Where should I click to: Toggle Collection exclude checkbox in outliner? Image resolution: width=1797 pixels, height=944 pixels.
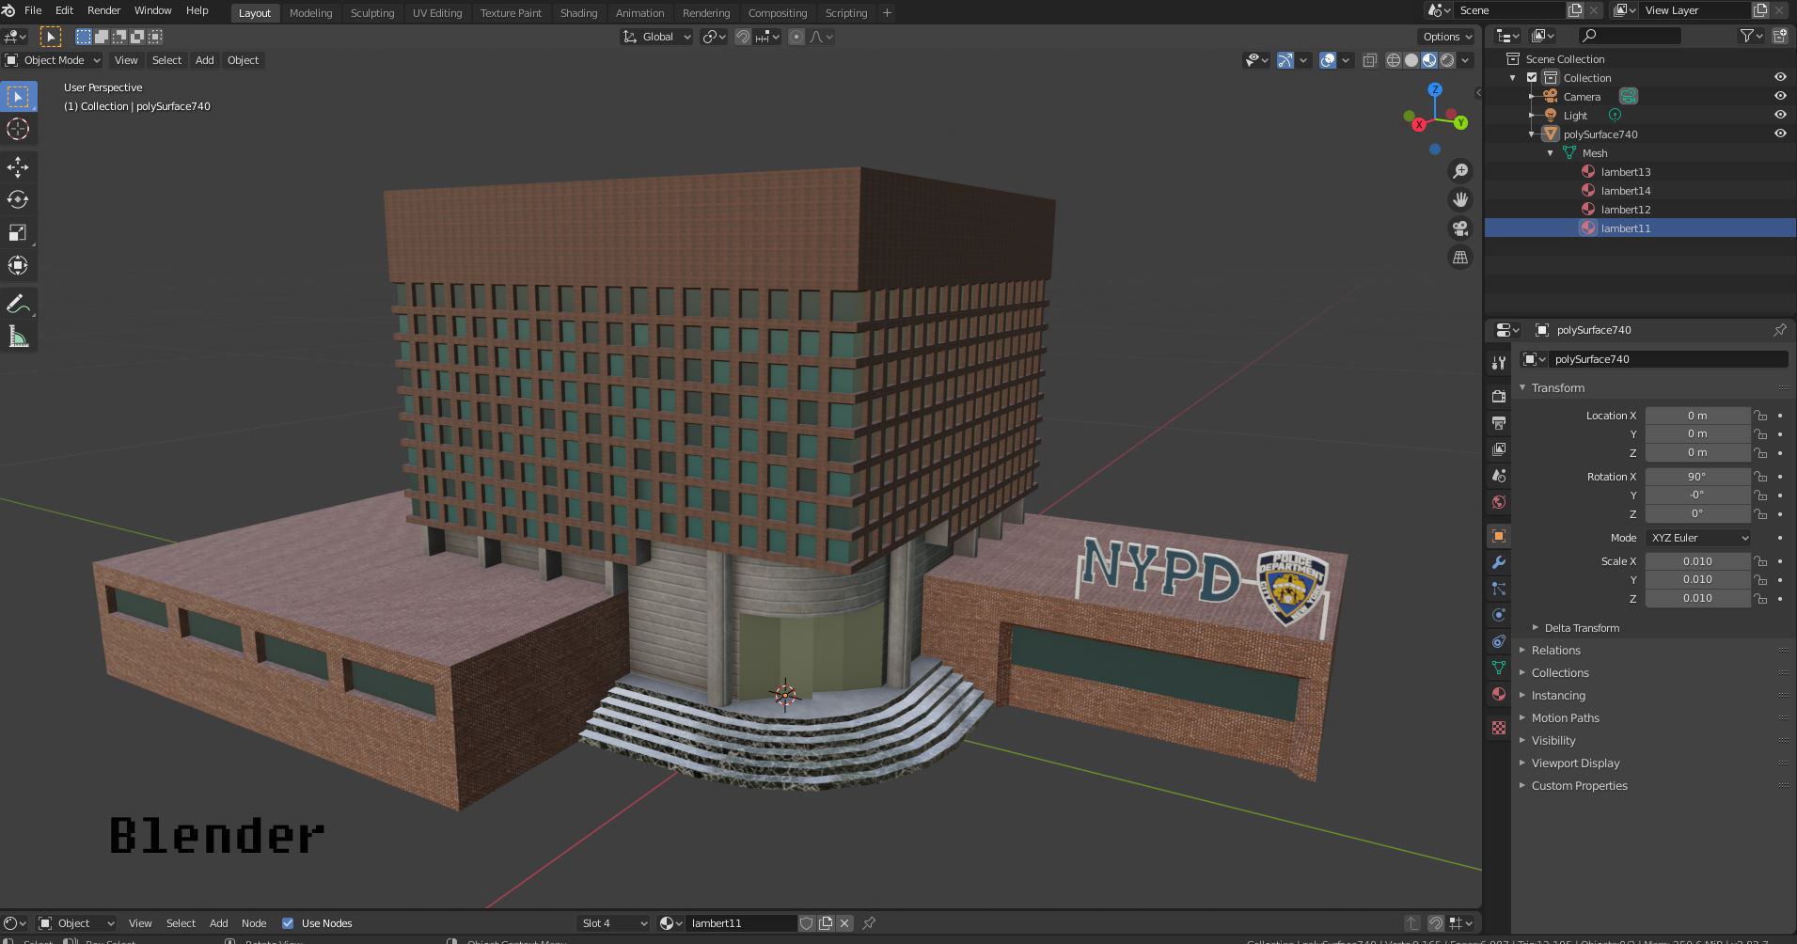coord(1532,78)
